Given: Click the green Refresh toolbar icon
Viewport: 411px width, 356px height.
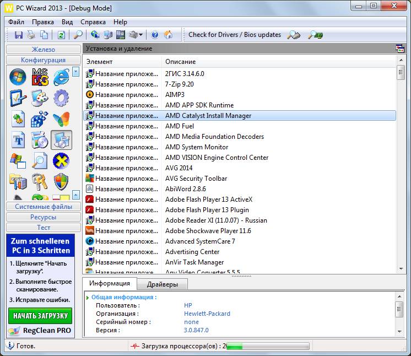Looking at the screenshot, I should pos(61,35).
